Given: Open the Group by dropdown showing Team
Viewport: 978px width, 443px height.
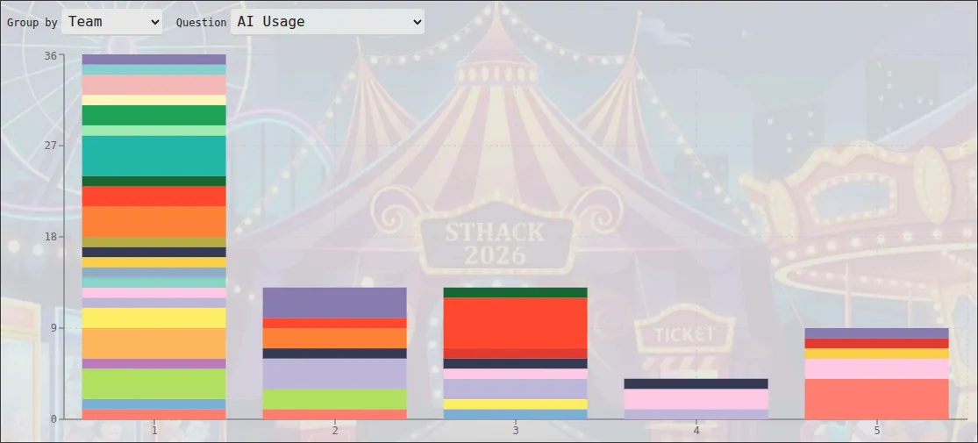Looking at the screenshot, I should [111, 21].
